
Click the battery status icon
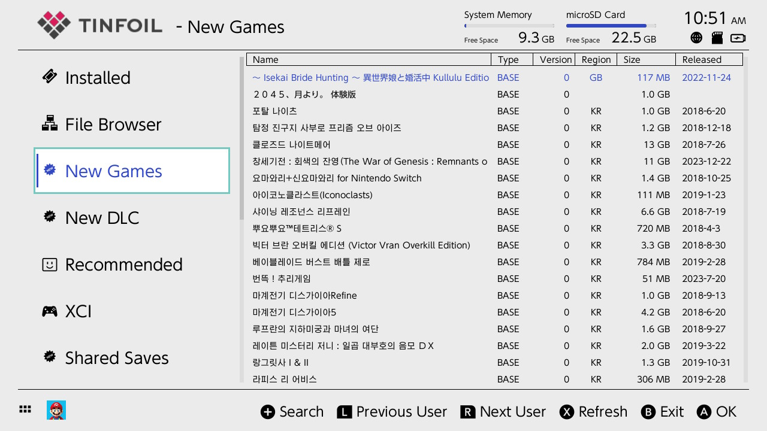click(738, 38)
